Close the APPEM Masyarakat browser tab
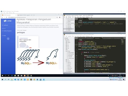 point(16,15)
